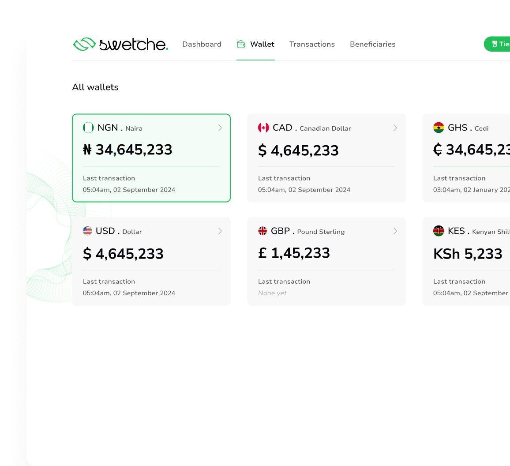Screen dimensions: 510x466
Task: Select the Wallet tab label
Action: click(x=262, y=44)
